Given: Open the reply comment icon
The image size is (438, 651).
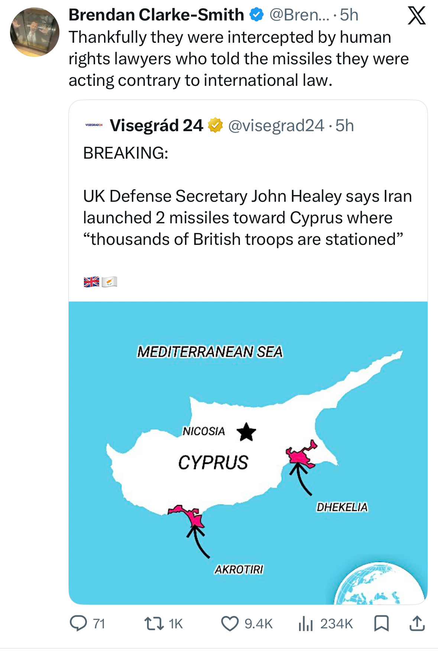Looking at the screenshot, I should [x=78, y=623].
